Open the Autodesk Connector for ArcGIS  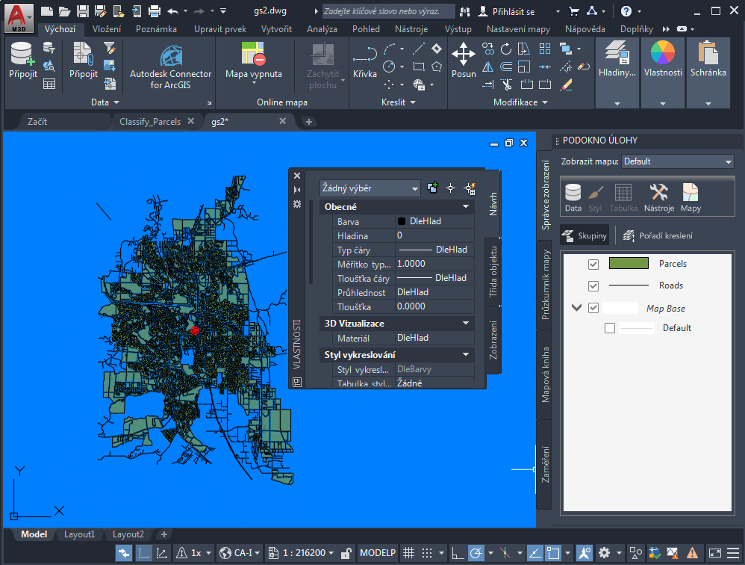pyautogui.click(x=171, y=56)
